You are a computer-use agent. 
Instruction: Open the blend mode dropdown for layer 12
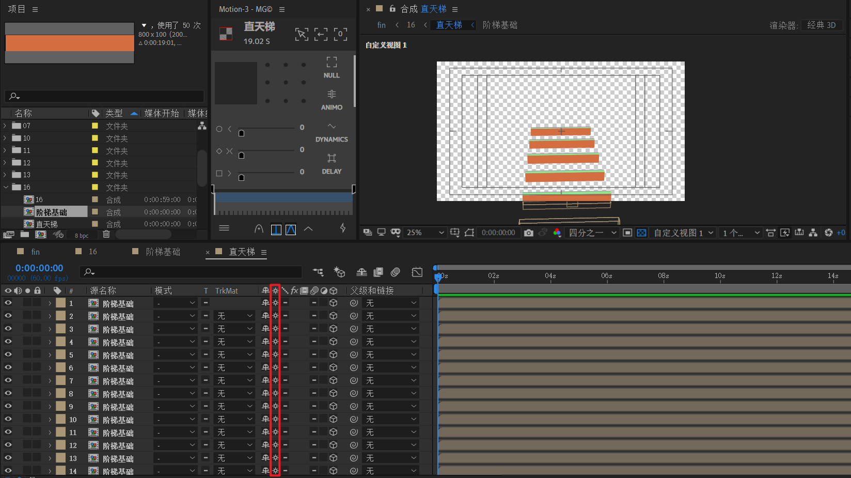pos(176,445)
